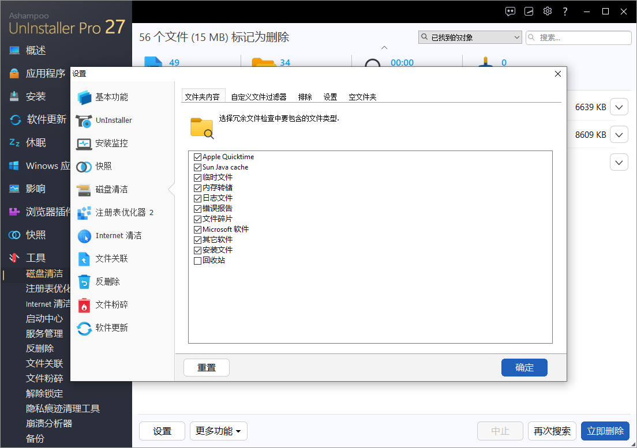Open 服务管理 in tools list
Viewport: 637px width, 448px height.
44,334
